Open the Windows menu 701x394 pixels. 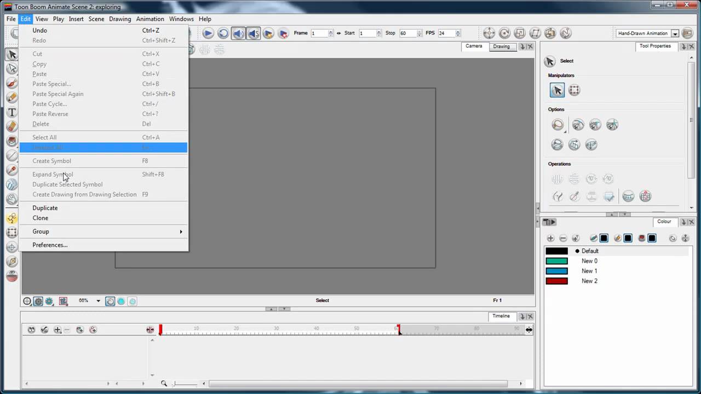(x=181, y=19)
